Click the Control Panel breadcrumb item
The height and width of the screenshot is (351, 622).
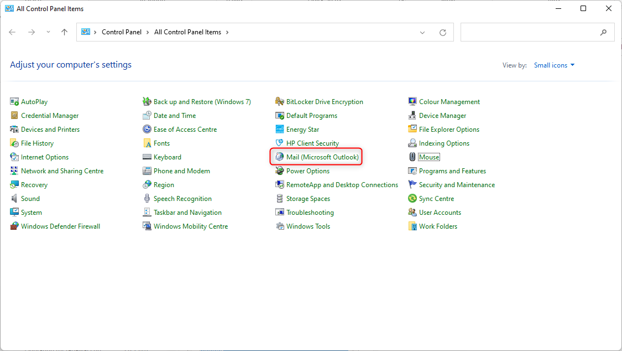coord(122,32)
